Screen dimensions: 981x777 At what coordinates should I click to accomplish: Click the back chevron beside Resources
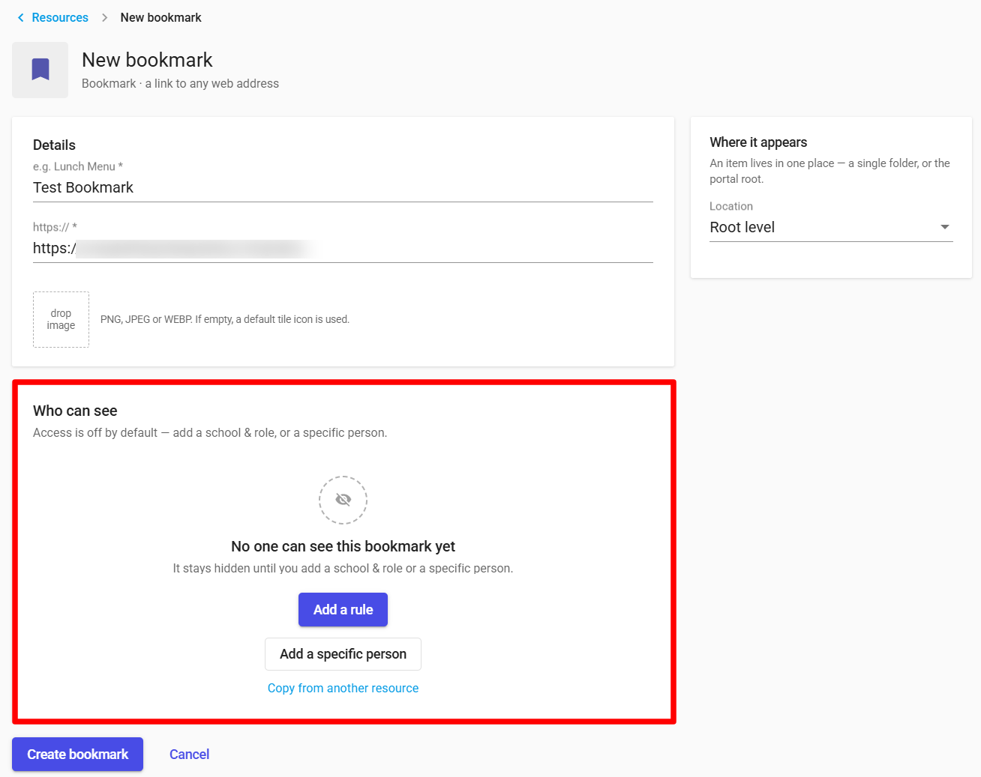coord(20,17)
